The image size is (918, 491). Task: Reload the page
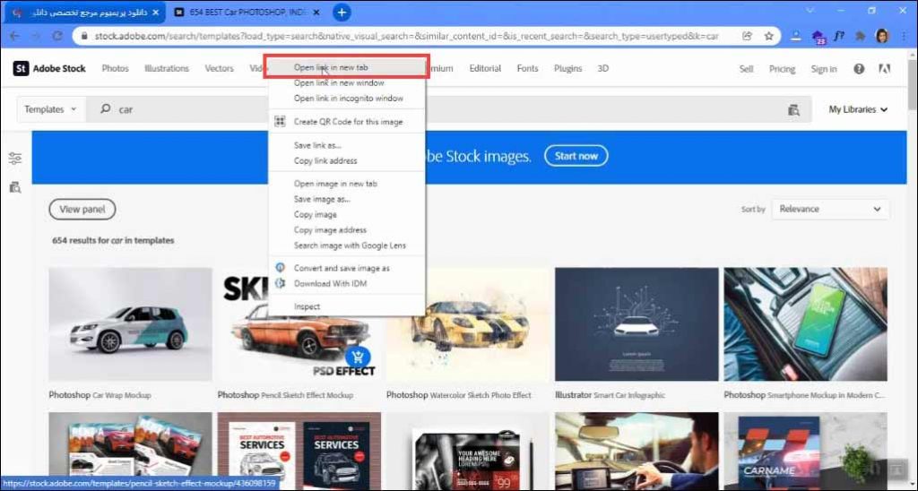point(57,36)
